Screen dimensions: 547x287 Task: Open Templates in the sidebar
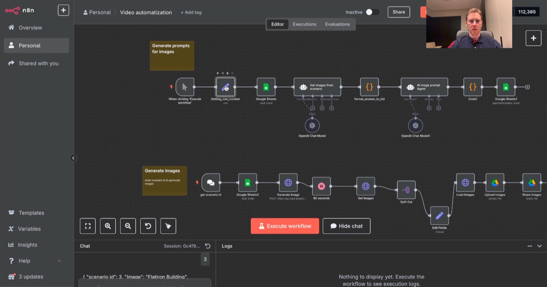pos(36,213)
